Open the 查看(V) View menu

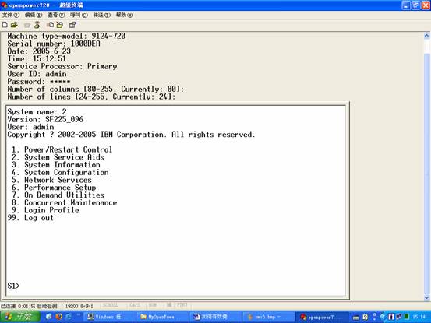pos(56,15)
